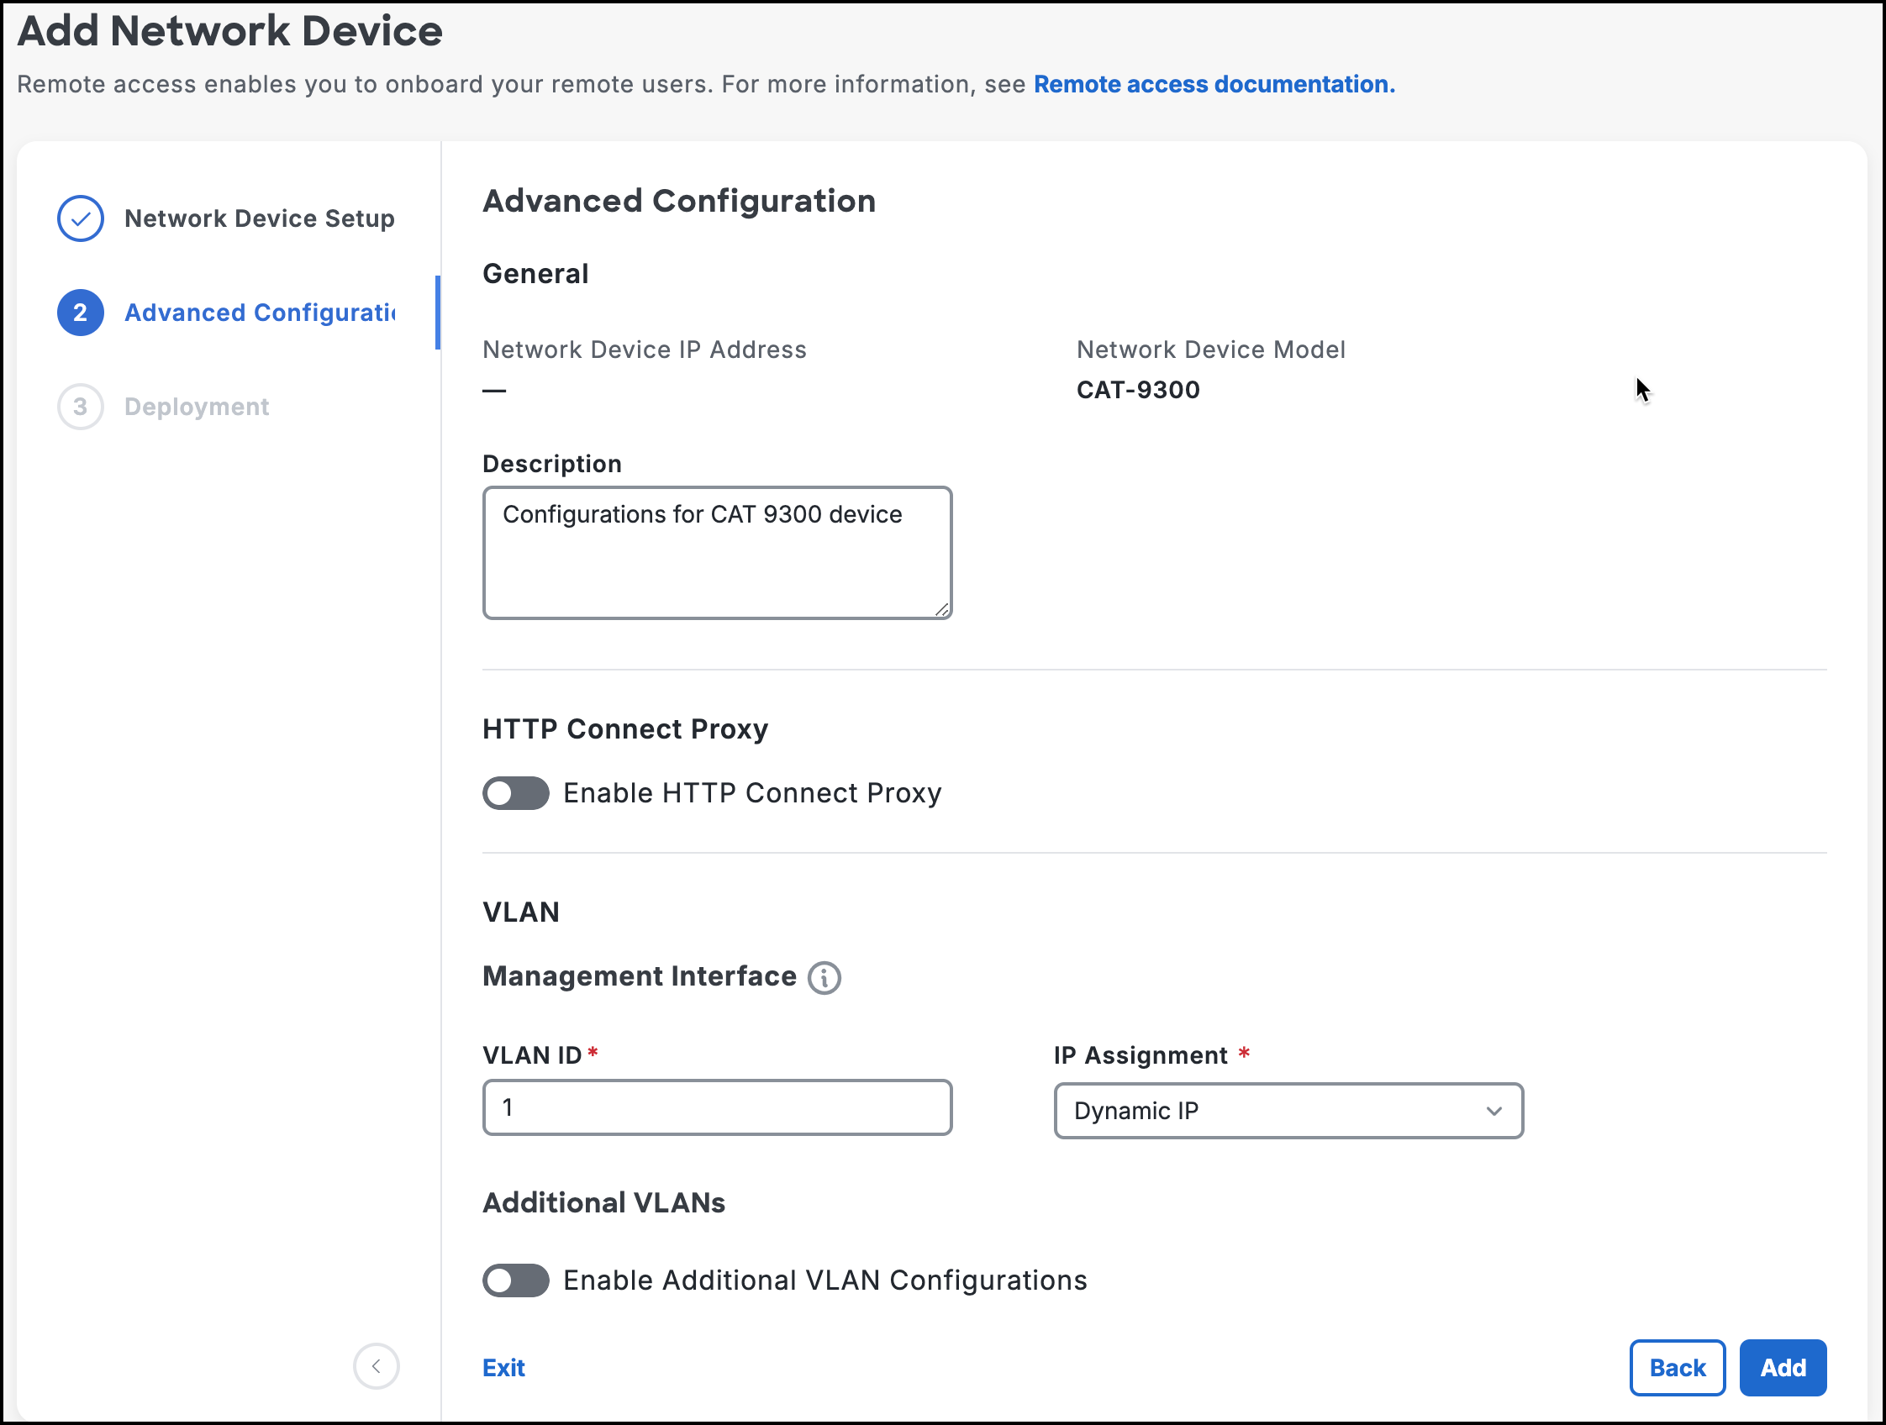The width and height of the screenshot is (1886, 1425).
Task: Open the Remote access documentation link
Action: coord(1214,84)
